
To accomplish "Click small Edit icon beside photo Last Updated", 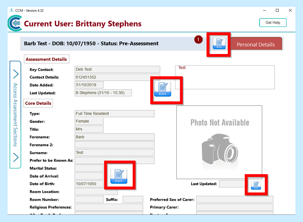I will [256, 185].
